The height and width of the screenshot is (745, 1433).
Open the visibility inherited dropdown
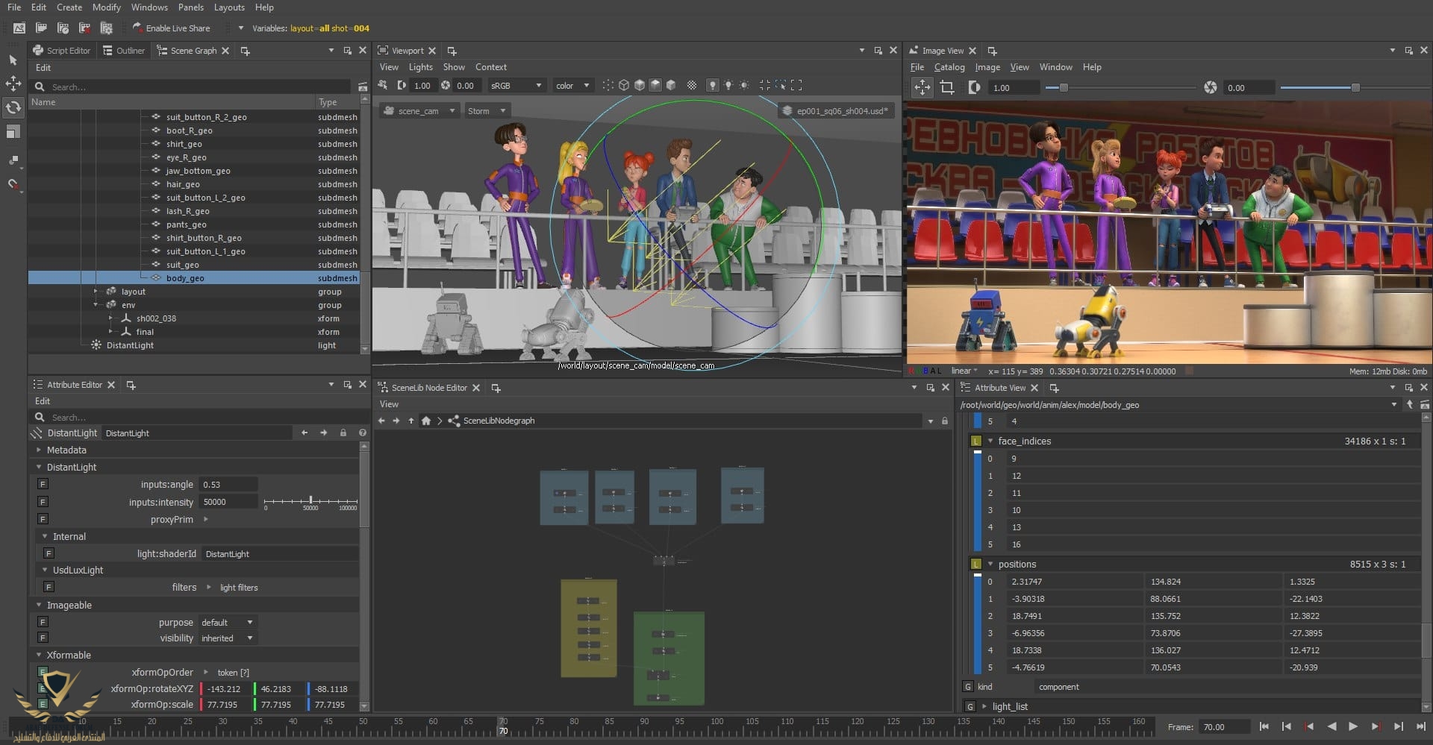[228, 638]
